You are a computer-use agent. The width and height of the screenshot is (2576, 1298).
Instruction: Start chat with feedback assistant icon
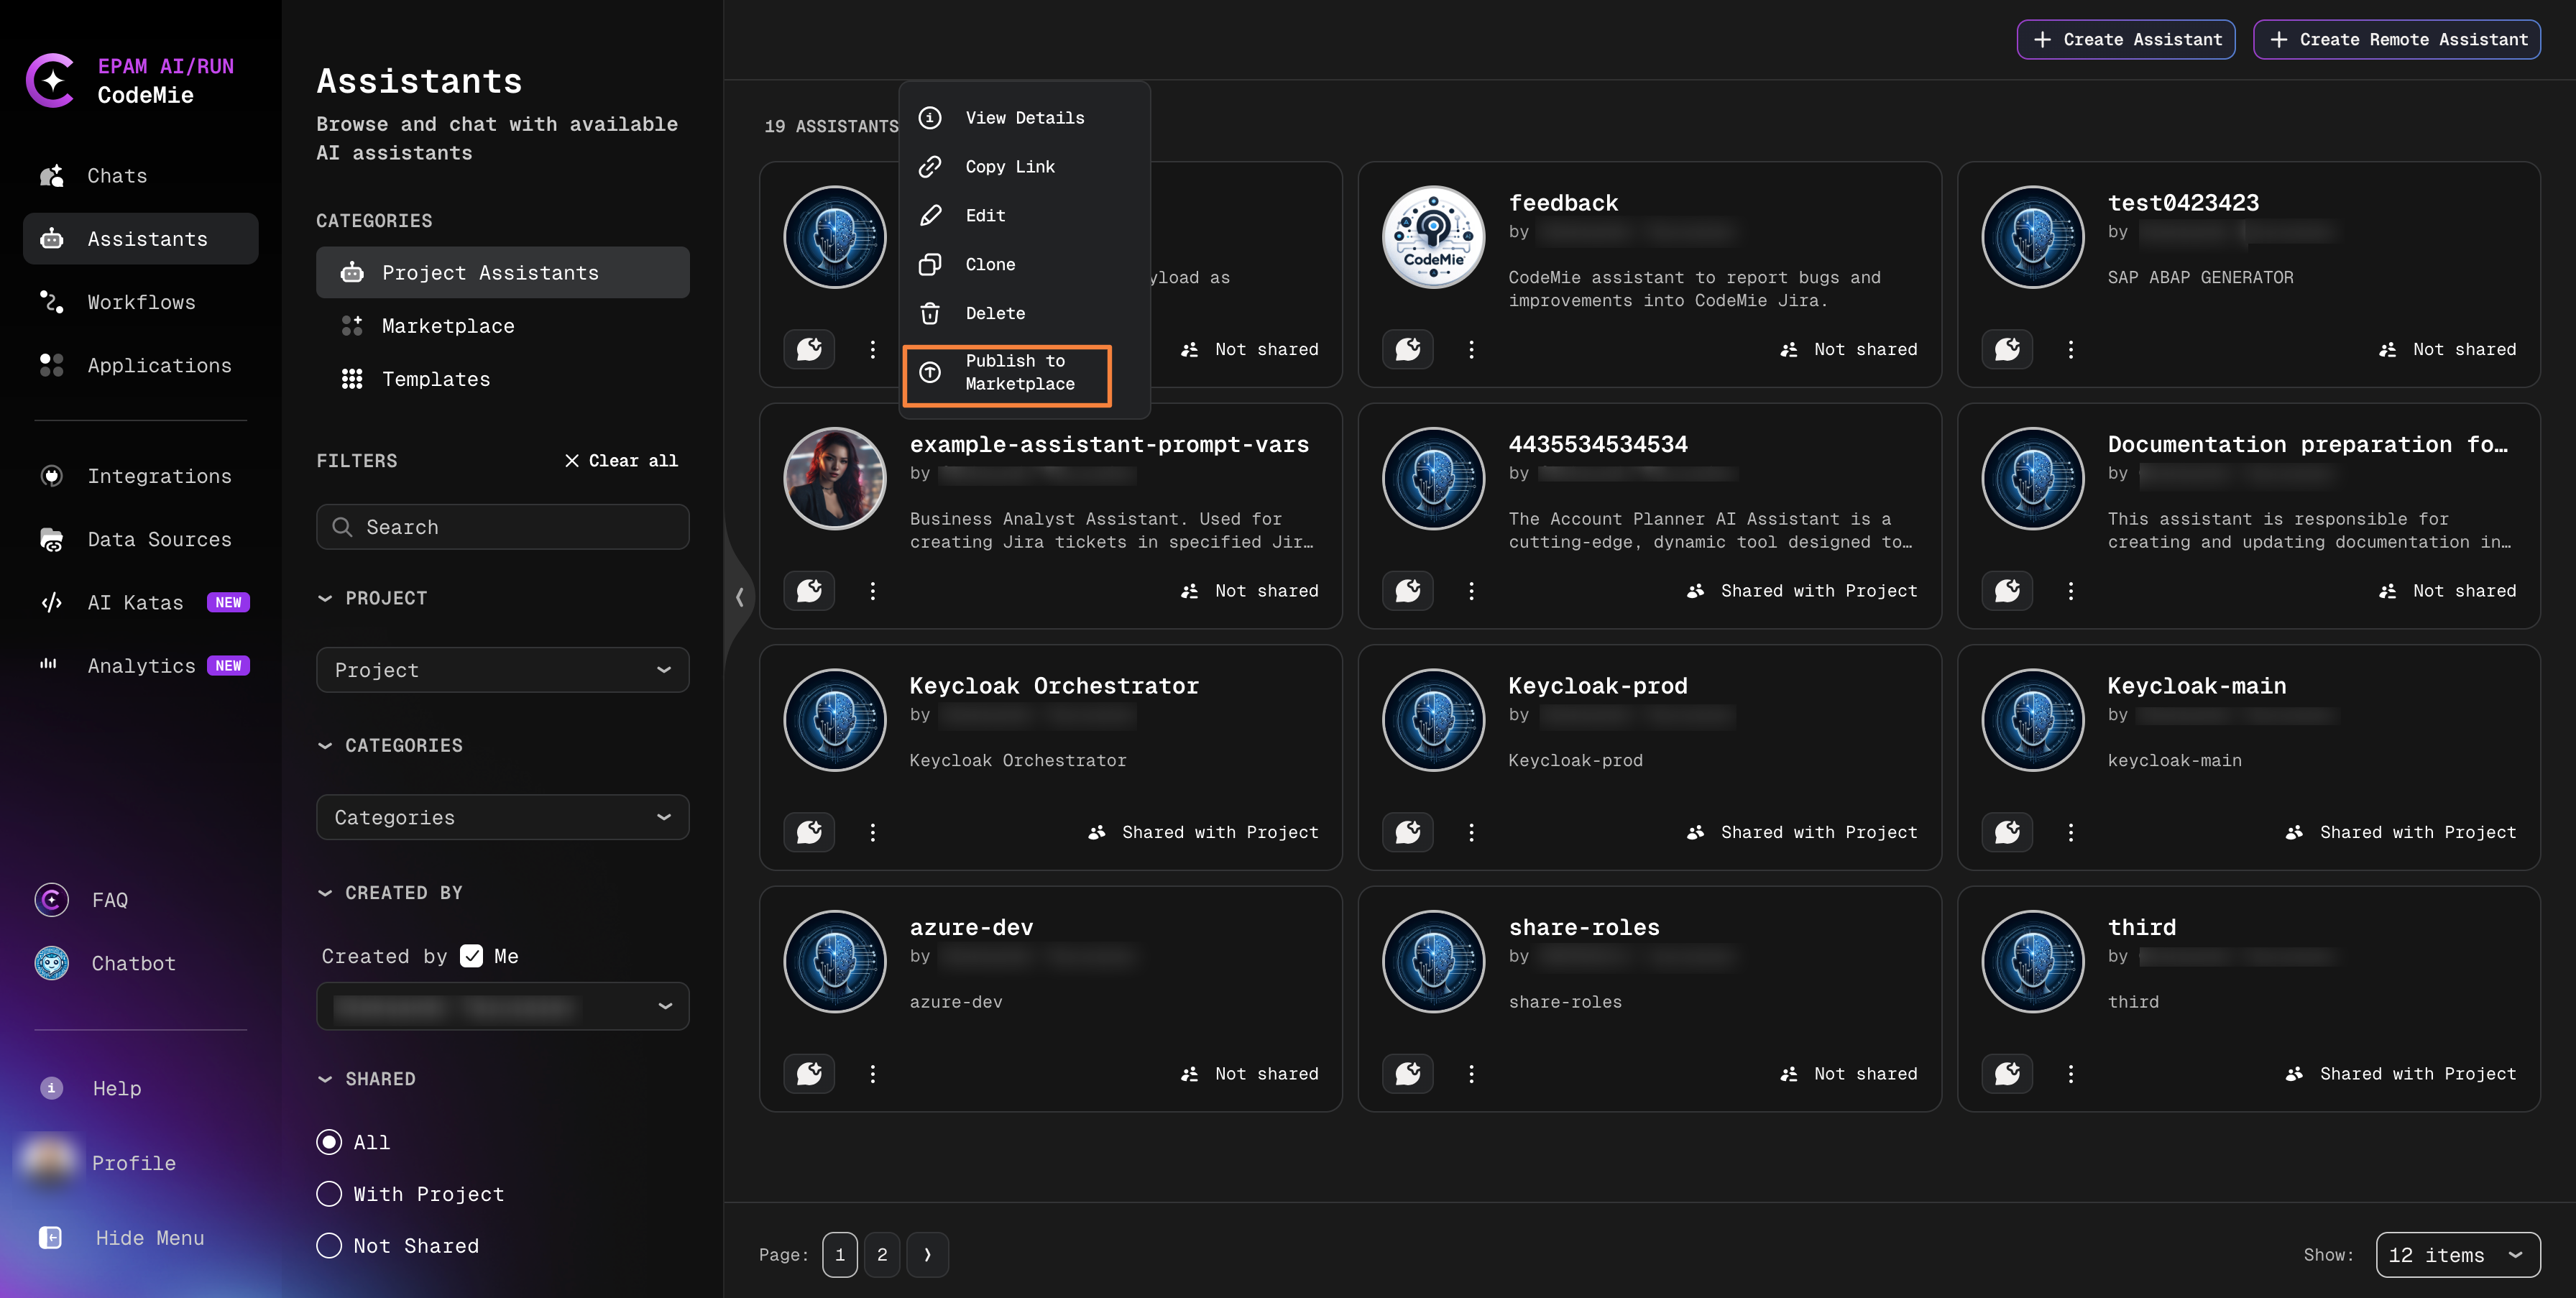tap(1407, 349)
